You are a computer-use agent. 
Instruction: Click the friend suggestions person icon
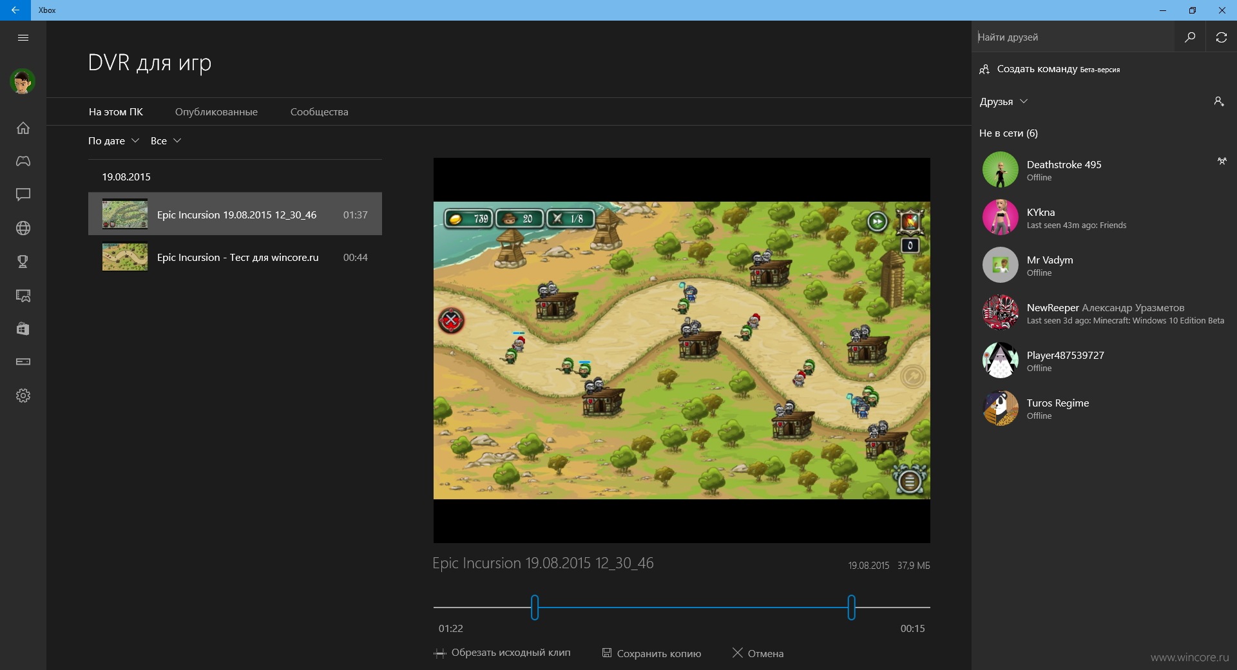[1219, 101]
